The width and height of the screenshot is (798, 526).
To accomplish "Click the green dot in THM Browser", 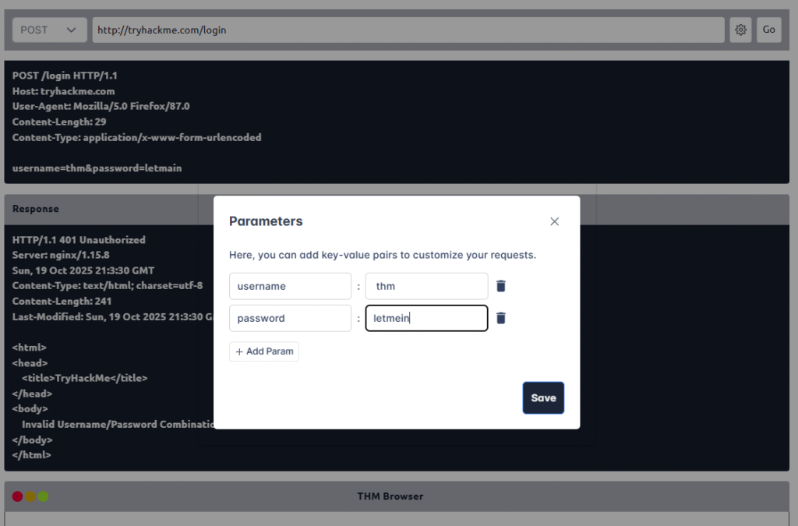I will [x=44, y=496].
